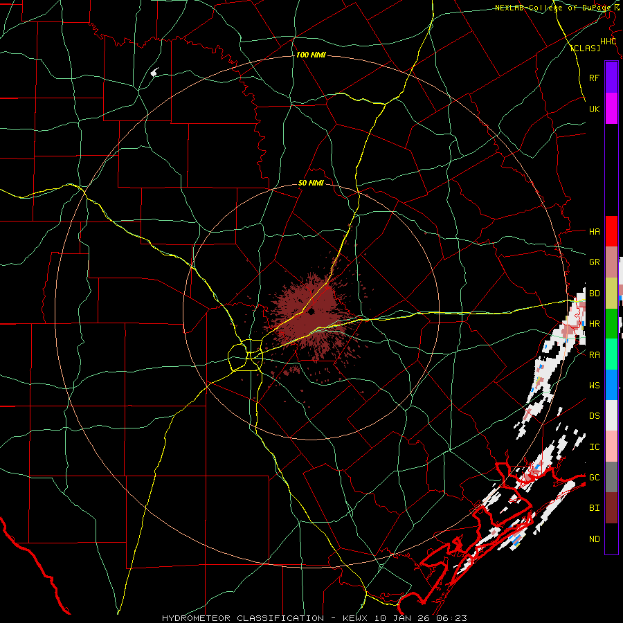Select the dusty pink GR swatch
This screenshot has height=623, width=623.
[611, 262]
